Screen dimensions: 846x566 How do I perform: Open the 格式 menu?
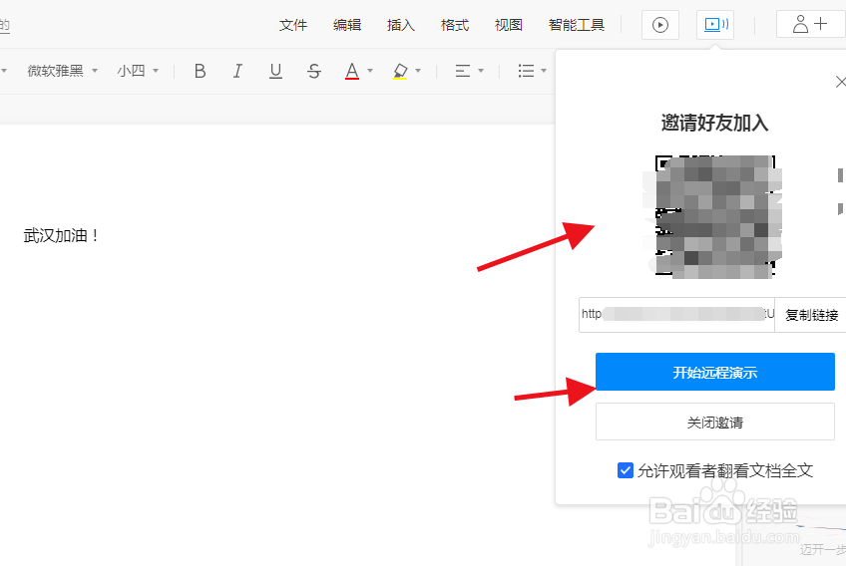(x=455, y=25)
